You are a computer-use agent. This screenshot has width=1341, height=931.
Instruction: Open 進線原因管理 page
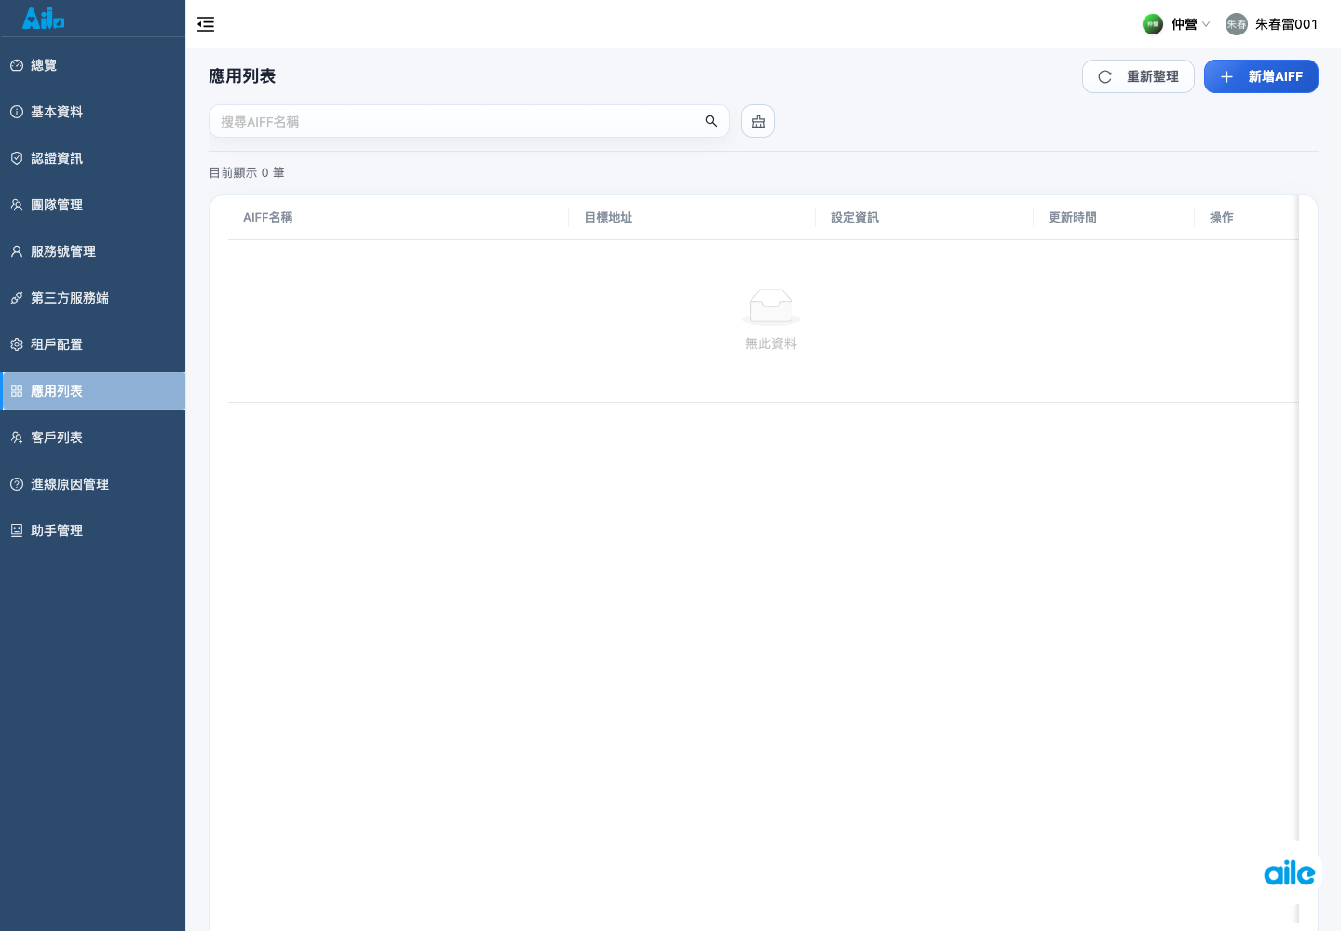[x=93, y=484]
